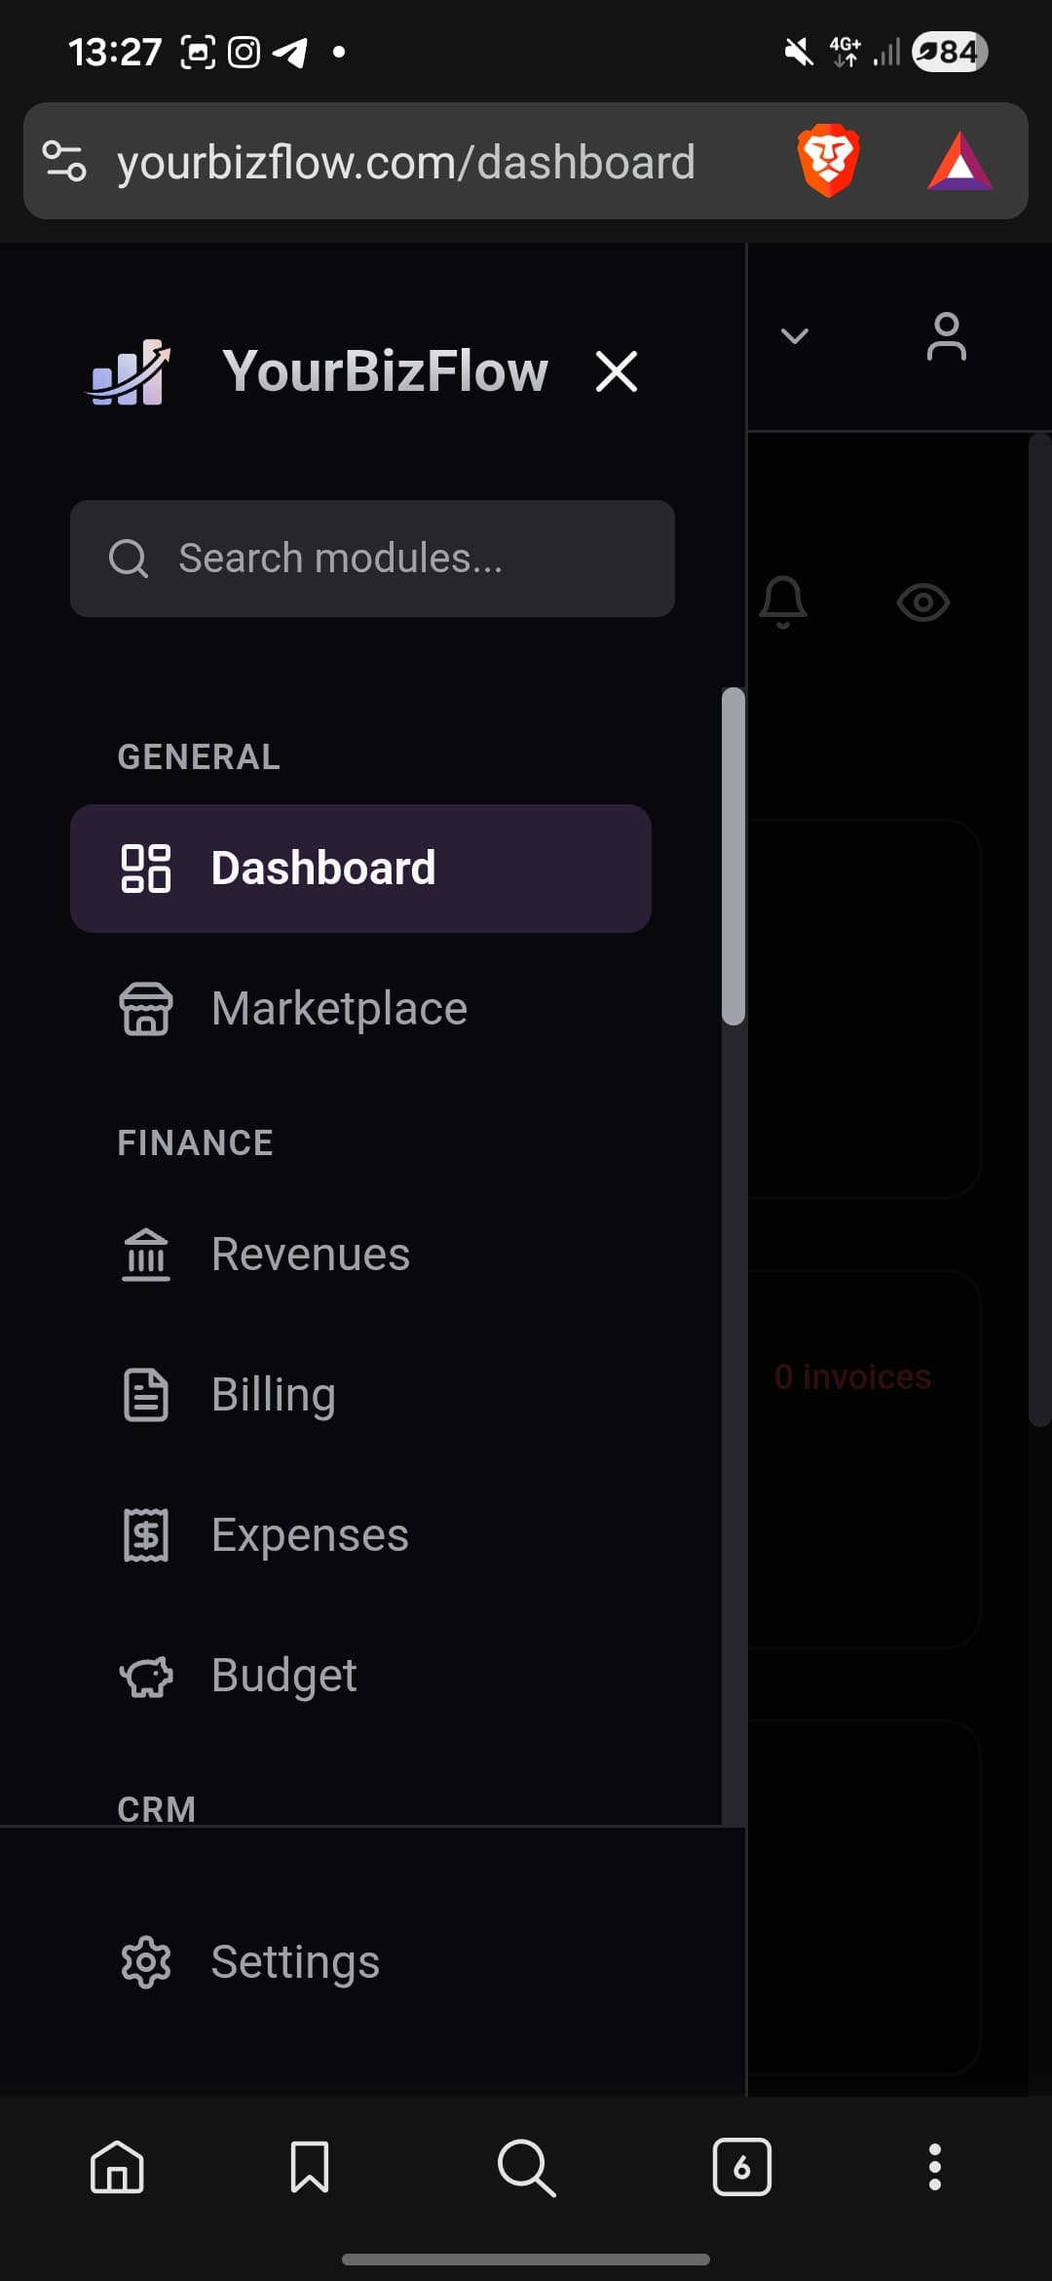Open the Revenues module
This screenshot has width=1052, height=2281.
(310, 1255)
